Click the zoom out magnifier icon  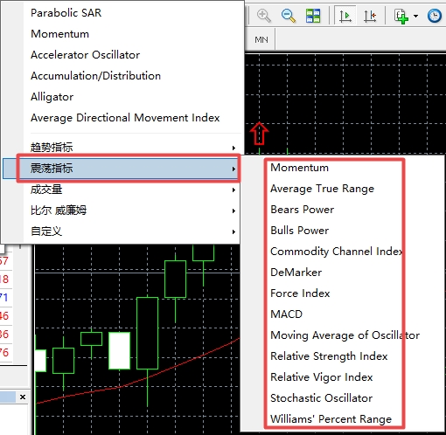click(289, 16)
